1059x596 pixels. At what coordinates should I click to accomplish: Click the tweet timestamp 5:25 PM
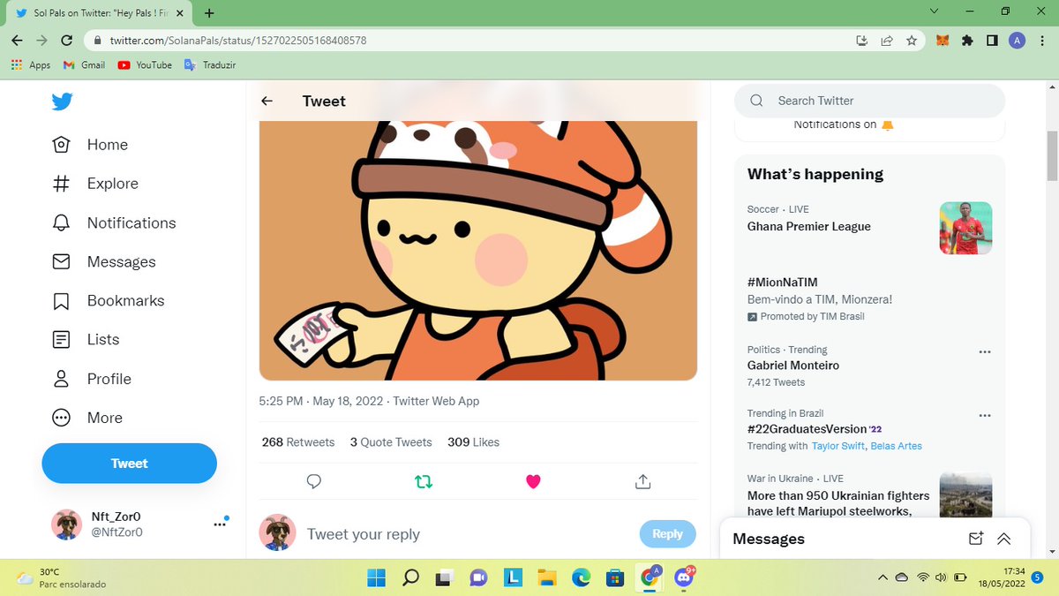click(321, 401)
